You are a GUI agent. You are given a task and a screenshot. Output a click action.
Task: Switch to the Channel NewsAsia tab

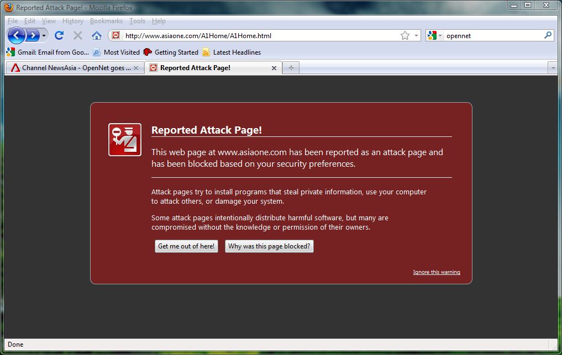point(71,68)
